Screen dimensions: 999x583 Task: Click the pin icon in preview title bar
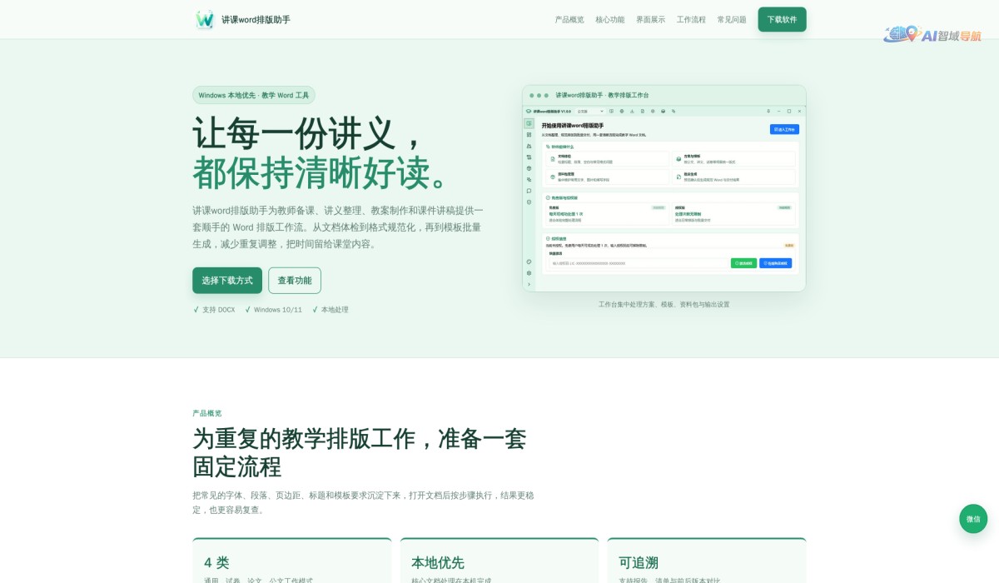(768, 111)
